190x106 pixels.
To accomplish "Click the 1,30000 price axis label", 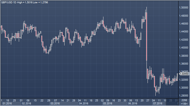I will (x=183, y=87).
